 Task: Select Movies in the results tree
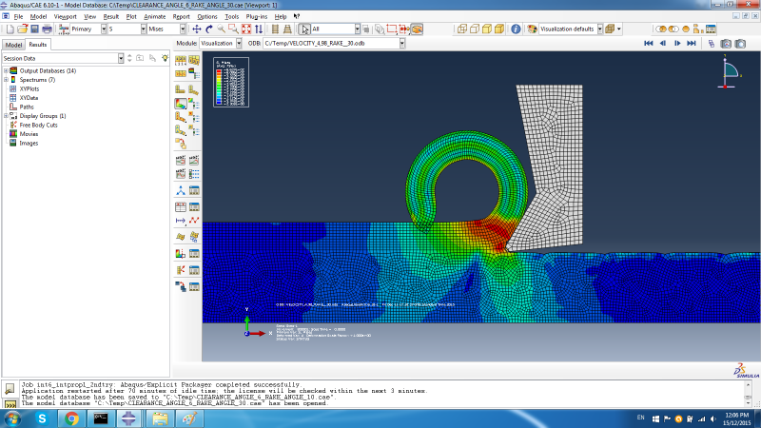coord(29,134)
